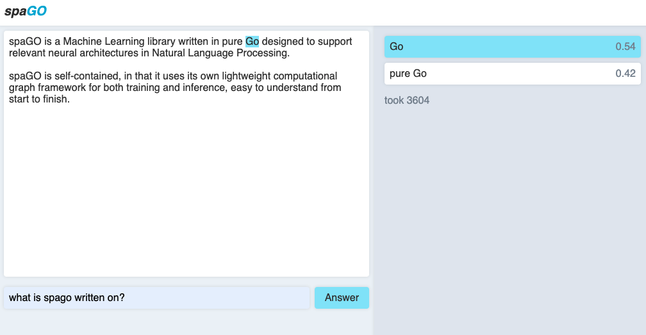The height and width of the screenshot is (335, 646).
Task: Select the "Go" answer result row
Action: pyautogui.click(x=513, y=47)
